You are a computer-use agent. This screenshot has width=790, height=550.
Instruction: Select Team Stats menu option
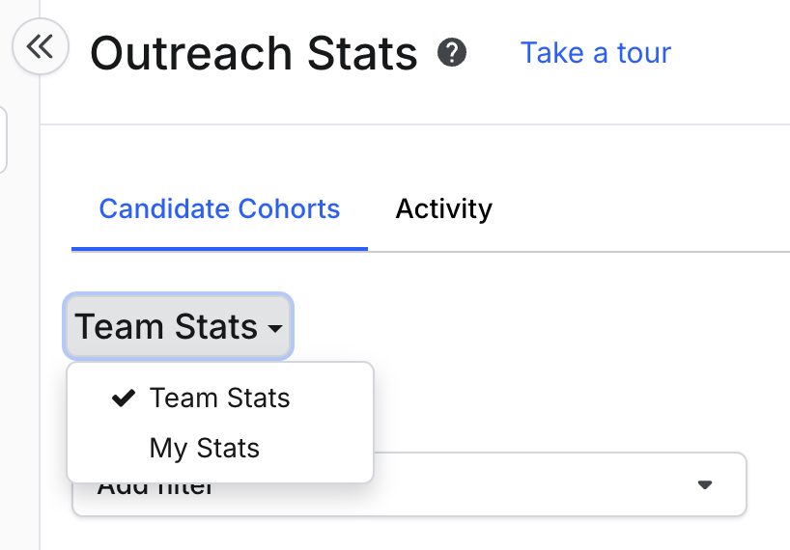219,398
